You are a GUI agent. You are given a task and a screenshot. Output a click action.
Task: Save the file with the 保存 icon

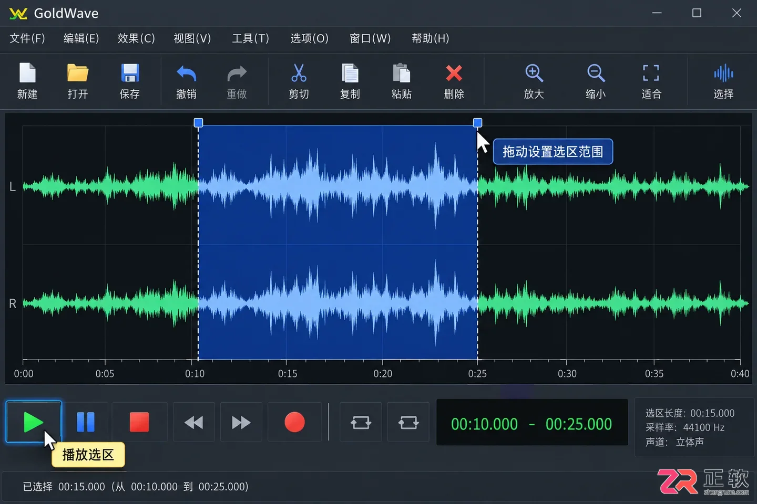[130, 73]
